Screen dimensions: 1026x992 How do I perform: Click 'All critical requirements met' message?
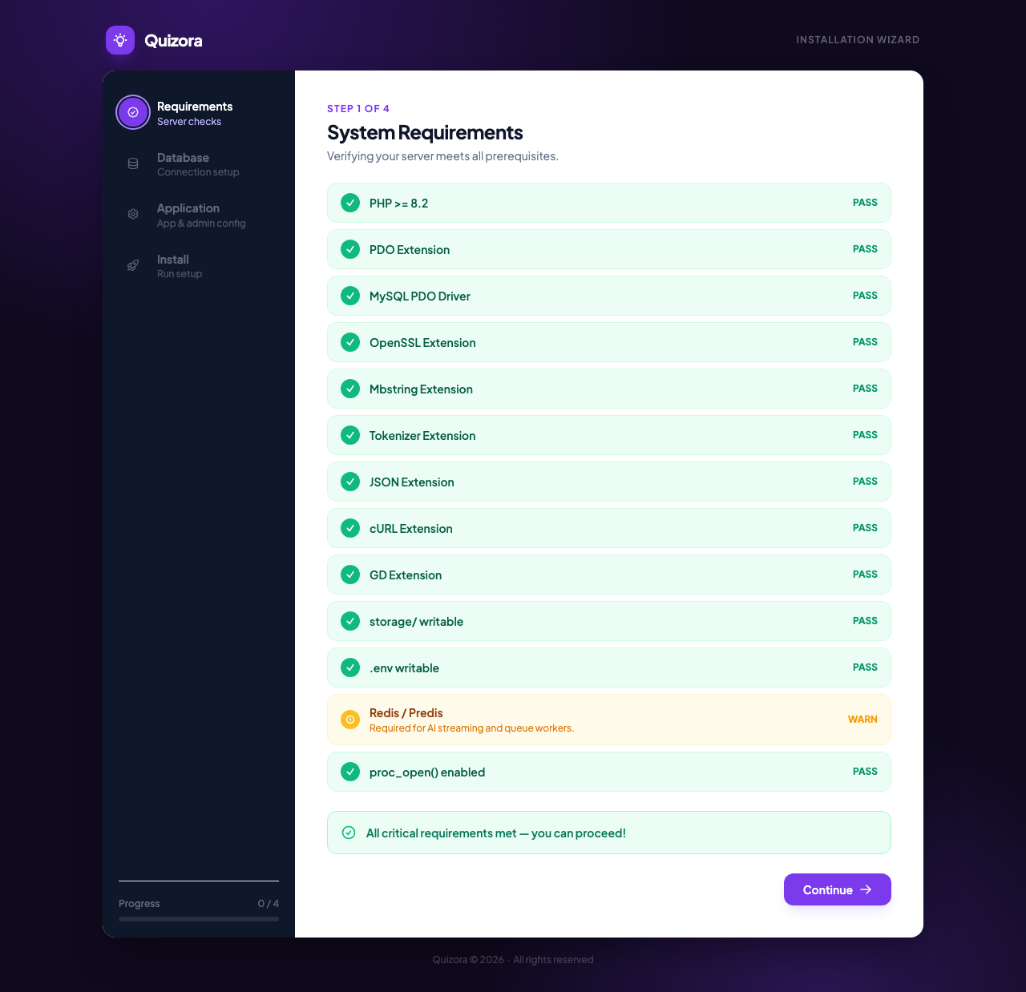[495, 833]
